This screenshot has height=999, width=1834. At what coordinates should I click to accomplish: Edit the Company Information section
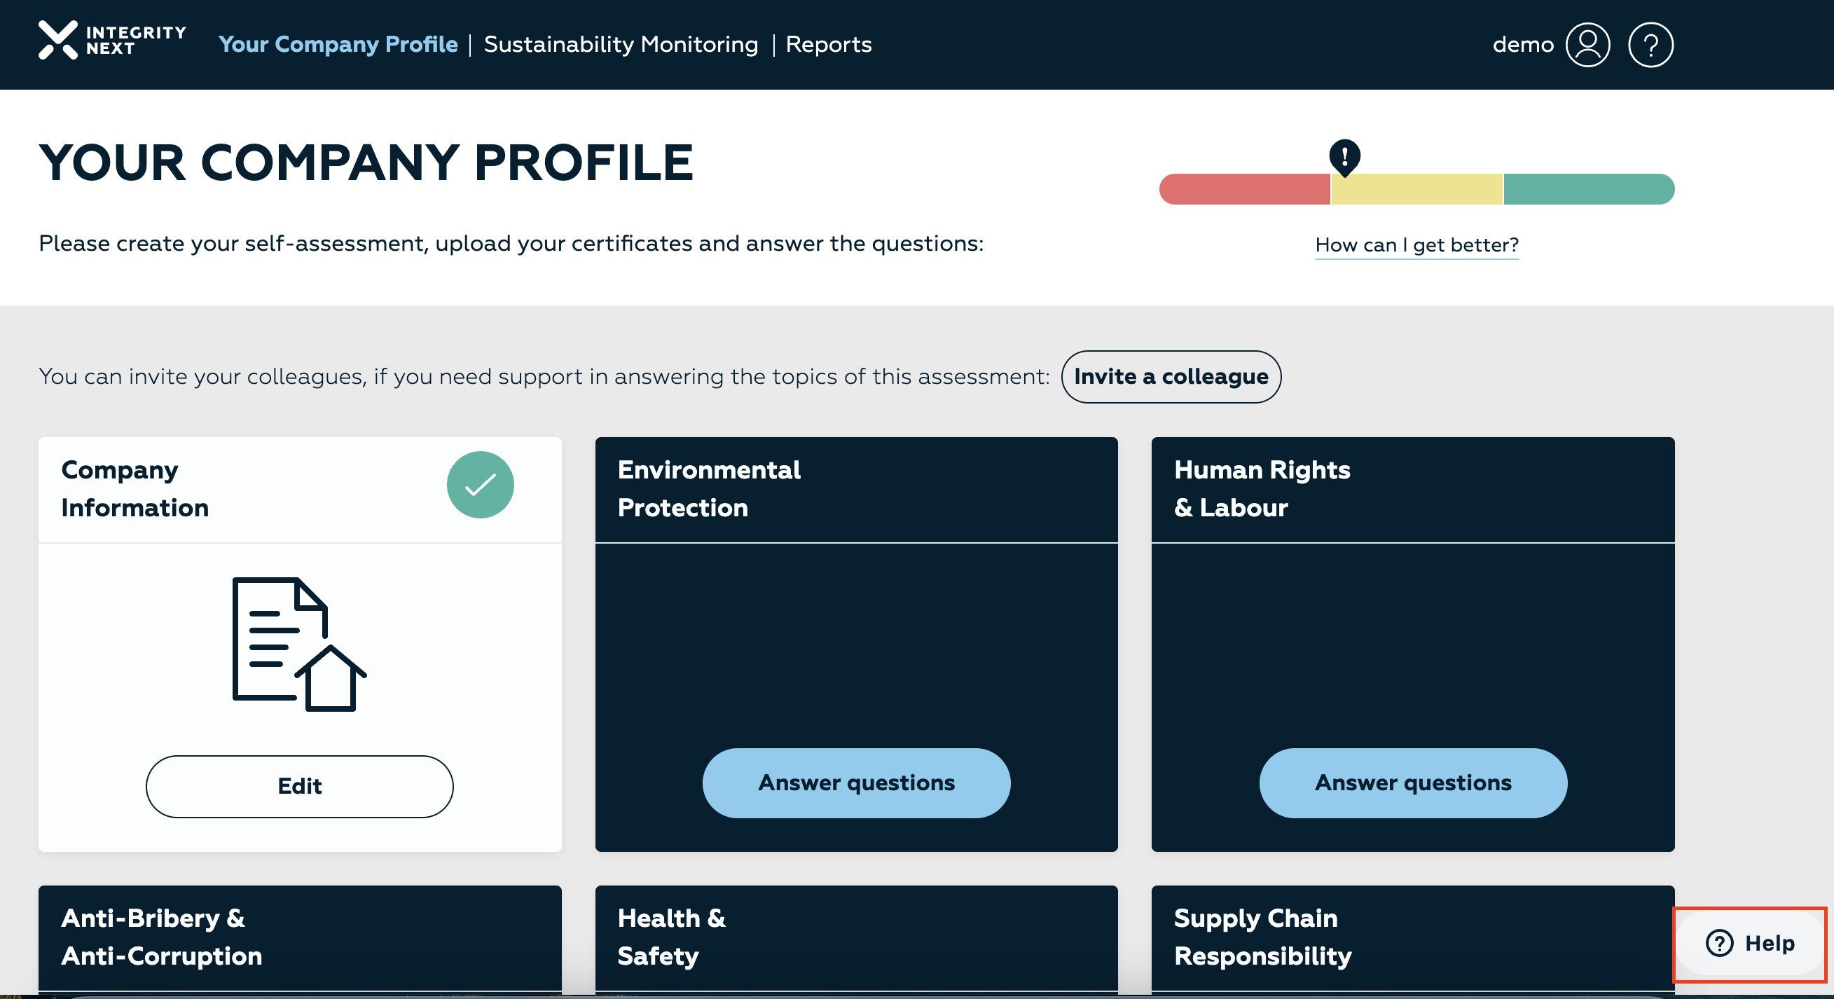click(x=299, y=786)
